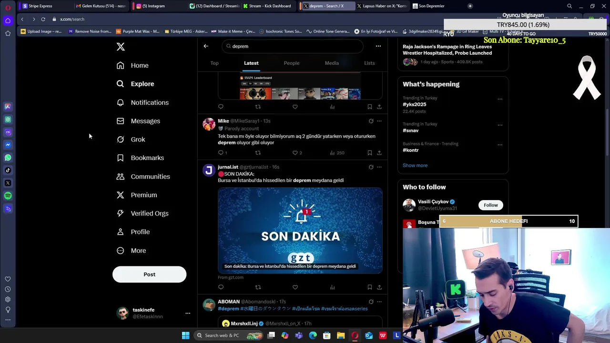The width and height of the screenshot is (610, 343).
Task: Click the deprem search field
Action: (293, 46)
